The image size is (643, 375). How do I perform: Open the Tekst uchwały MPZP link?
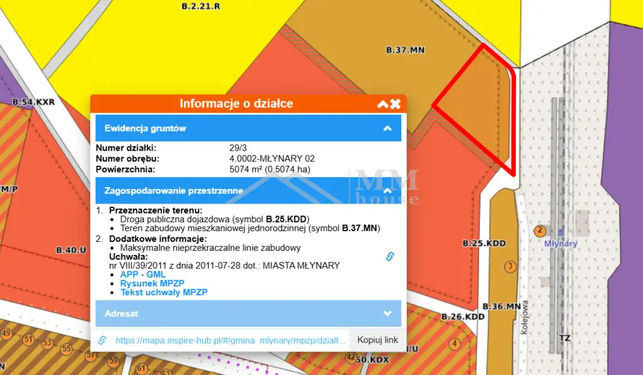163,292
